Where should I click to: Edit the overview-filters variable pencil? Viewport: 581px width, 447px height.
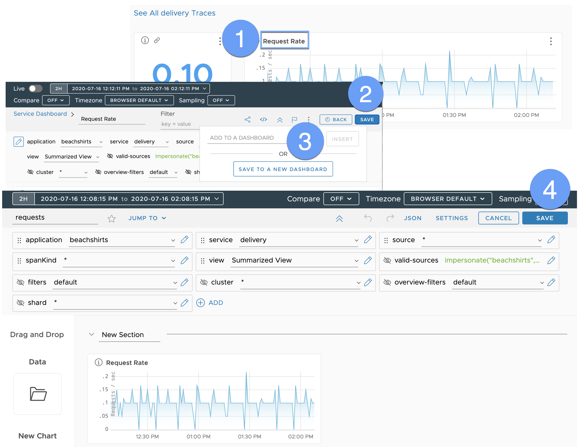tap(551, 282)
